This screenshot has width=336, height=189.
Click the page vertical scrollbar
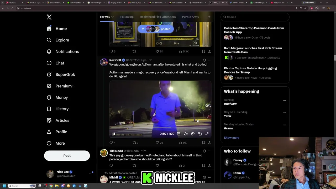point(335,58)
